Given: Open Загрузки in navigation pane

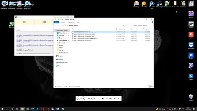Looking at the screenshot, I should [x=62, y=35].
